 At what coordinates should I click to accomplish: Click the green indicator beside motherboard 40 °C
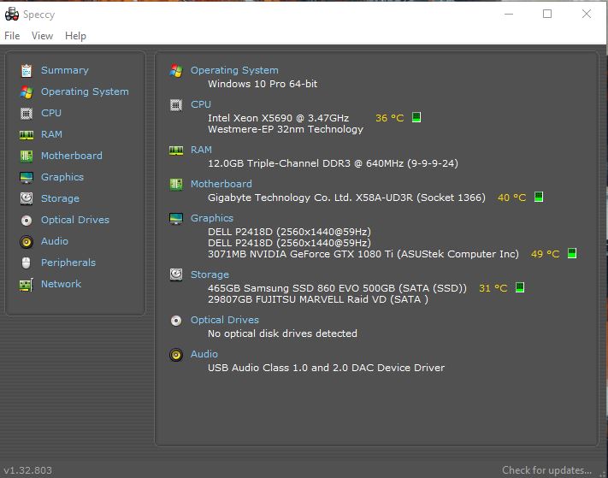click(538, 197)
